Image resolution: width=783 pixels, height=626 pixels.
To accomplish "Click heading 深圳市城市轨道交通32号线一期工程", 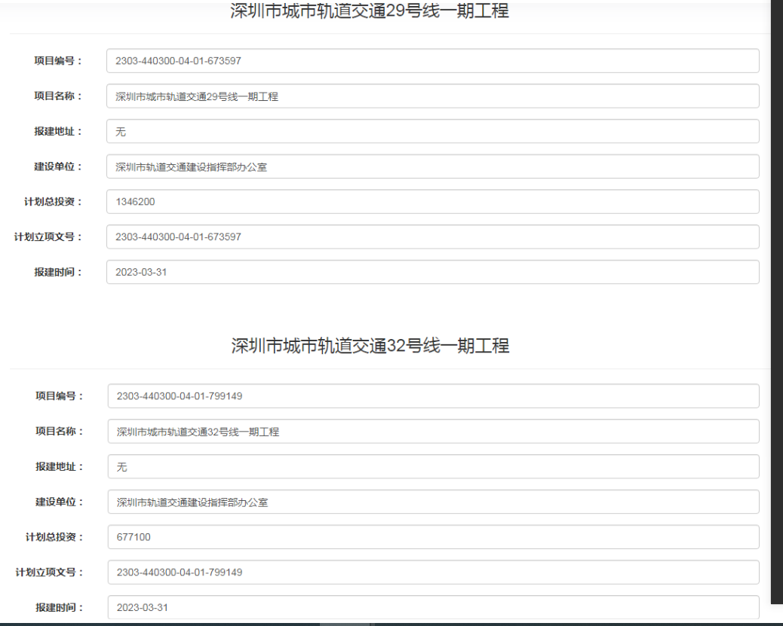I will 370,346.
